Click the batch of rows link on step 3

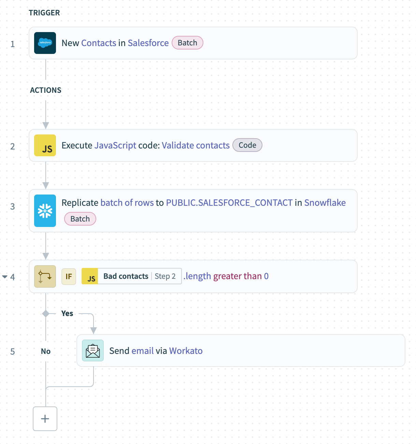127,202
